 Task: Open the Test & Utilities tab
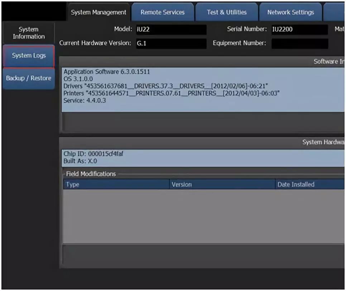click(227, 12)
